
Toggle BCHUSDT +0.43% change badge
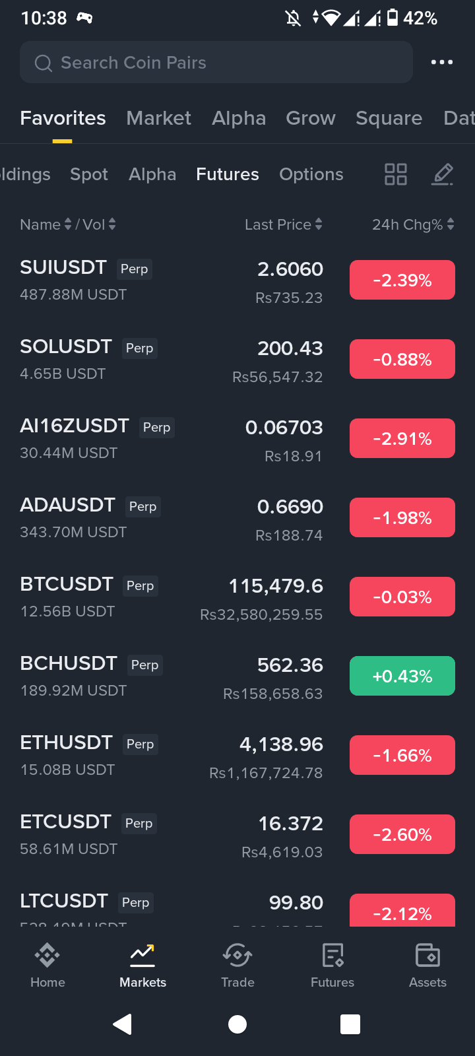pyautogui.click(x=402, y=676)
